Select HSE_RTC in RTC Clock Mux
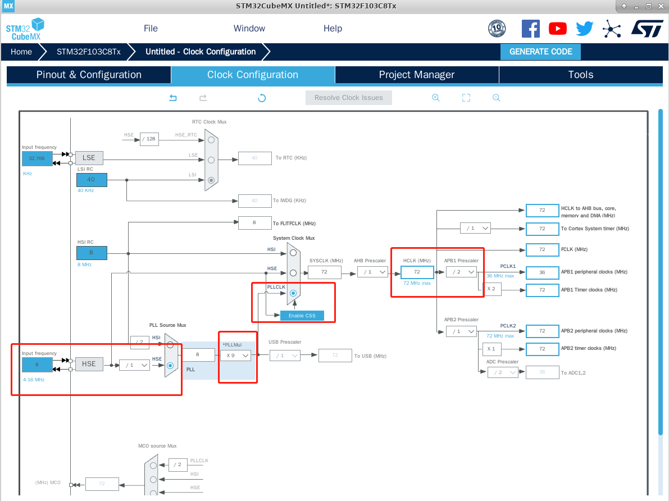This screenshot has width=669, height=501. click(211, 140)
